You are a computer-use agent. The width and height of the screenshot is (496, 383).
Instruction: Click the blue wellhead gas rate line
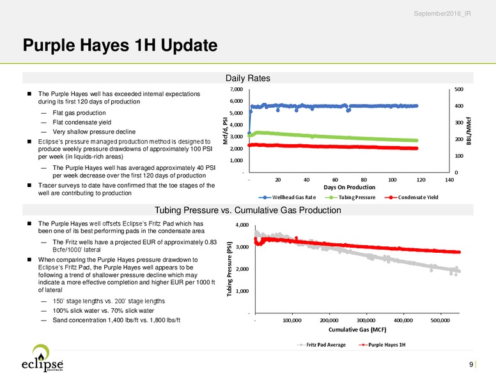334,106
